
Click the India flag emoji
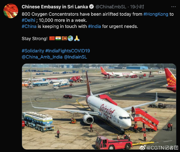pyautogui.click(x=58, y=38)
